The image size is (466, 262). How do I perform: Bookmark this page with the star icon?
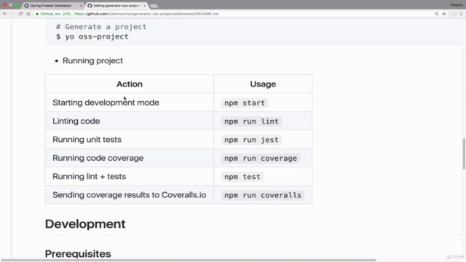pyautogui.click(x=444, y=14)
